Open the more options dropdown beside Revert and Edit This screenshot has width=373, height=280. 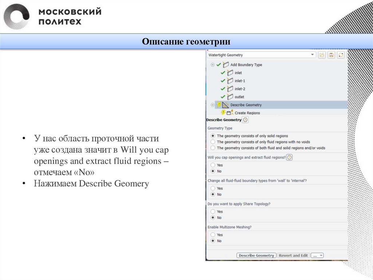[x=317, y=256]
